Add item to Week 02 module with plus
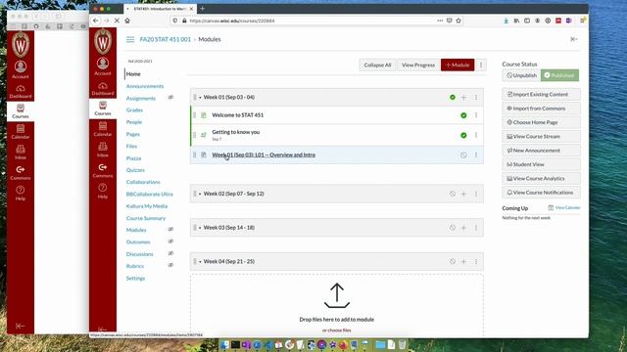This screenshot has height=352, width=627. coord(463,194)
